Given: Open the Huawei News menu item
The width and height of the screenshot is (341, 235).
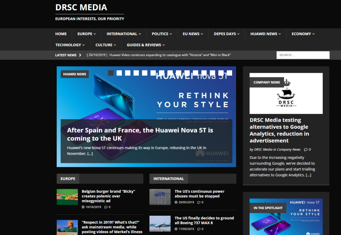Looking at the screenshot, I should pyautogui.click(x=265, y=34).
